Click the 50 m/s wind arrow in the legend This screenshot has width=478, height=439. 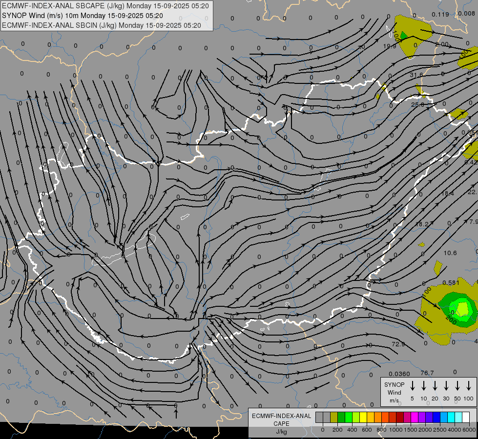tap(457, 385)
